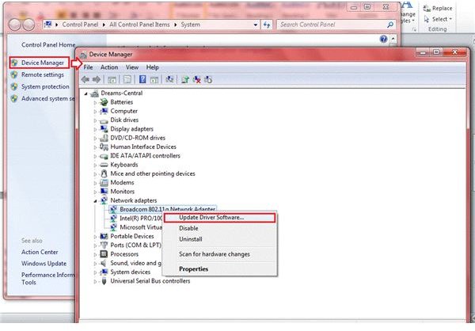Click the Keyboards category icon
This screenshot has width=475, height=331.
click(x=104, y=165)
